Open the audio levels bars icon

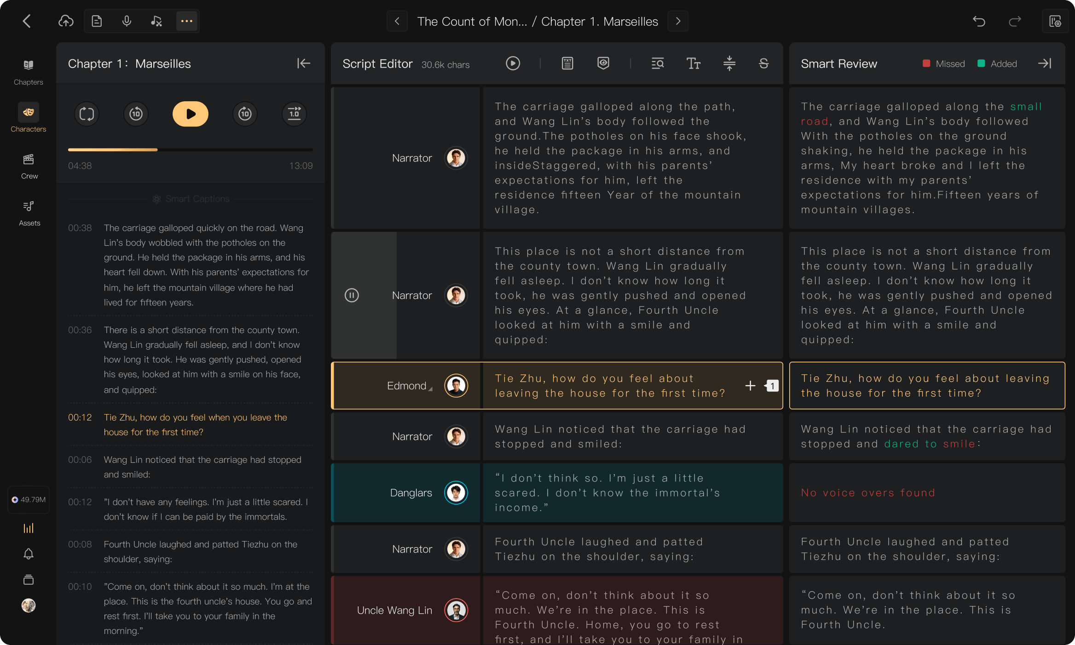point(29,528)
